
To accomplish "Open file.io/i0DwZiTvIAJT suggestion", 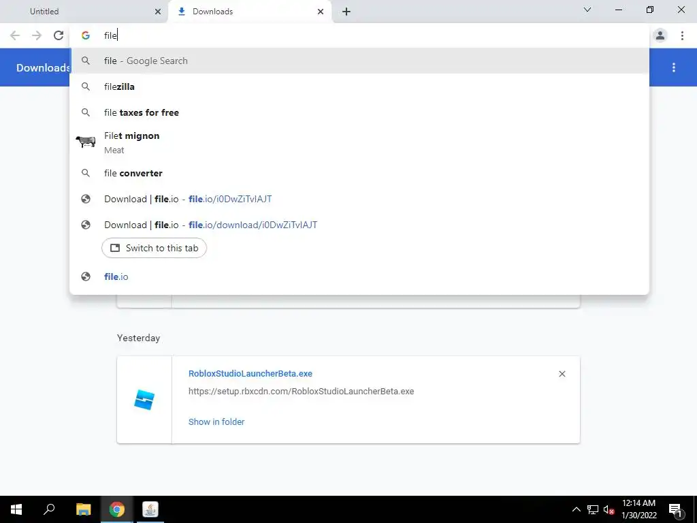I will (x=359, y=199).
